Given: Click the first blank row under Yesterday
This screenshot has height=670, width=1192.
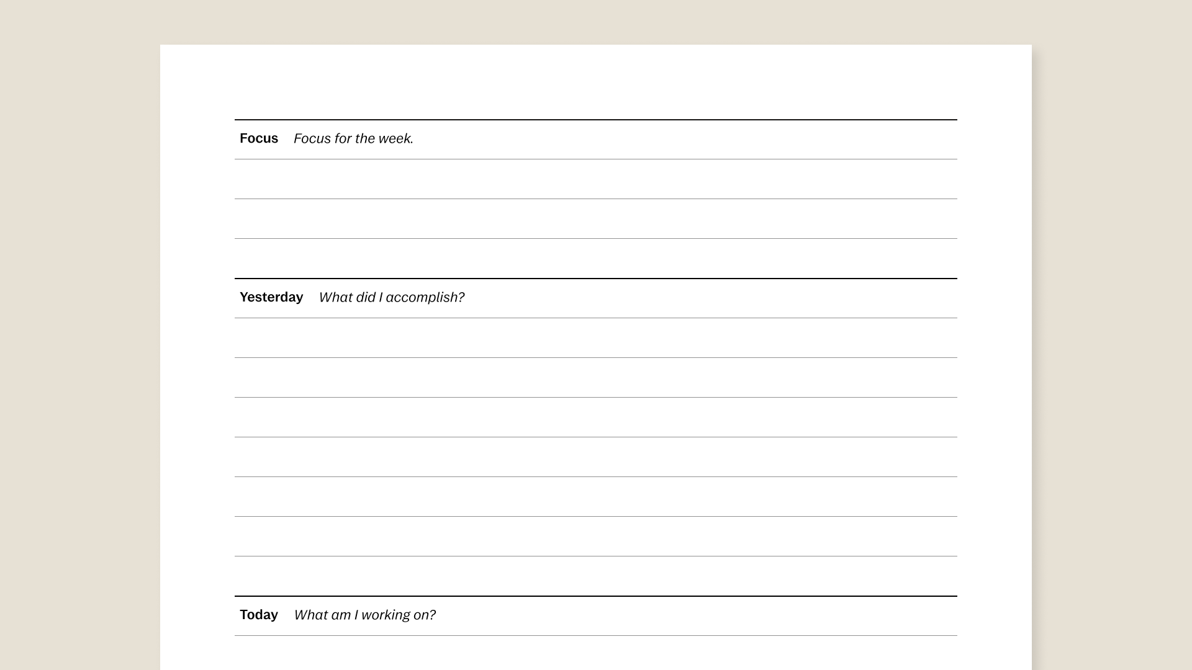Looking at the screenshot, I should (x=596, y=338).
